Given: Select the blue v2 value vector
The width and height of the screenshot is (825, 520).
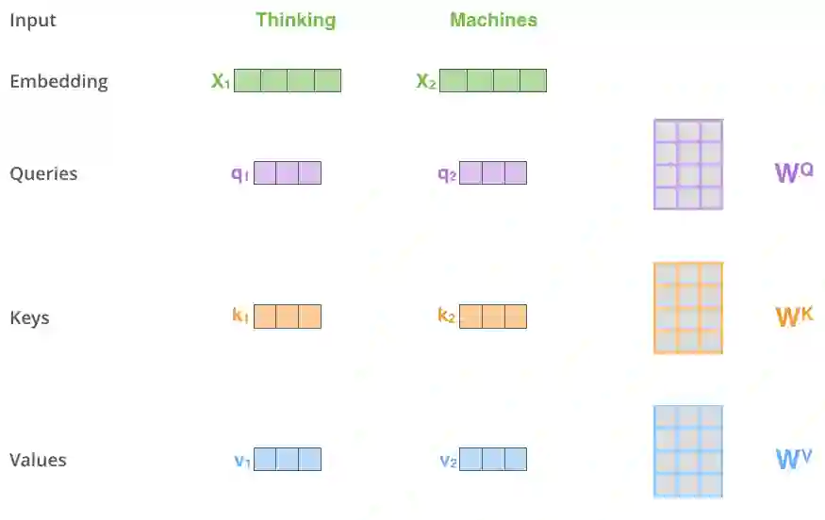Looking at the screenshot, I should coord(493,460).
